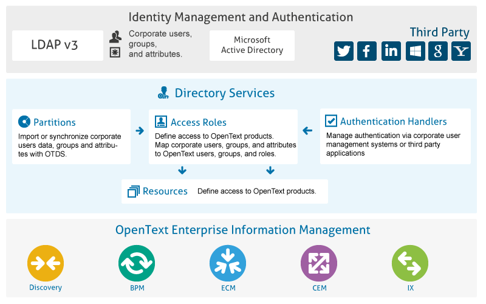486x304 pixels.
Task: Click the corporate users people icon
Action: [115, 36]
